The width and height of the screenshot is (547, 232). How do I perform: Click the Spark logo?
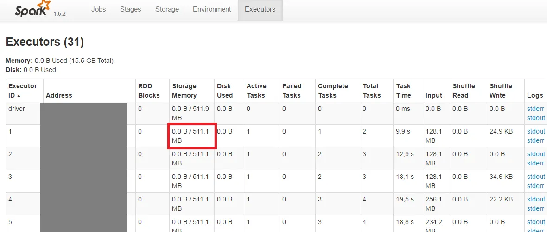pyautogui.click(x=33, y=9)
